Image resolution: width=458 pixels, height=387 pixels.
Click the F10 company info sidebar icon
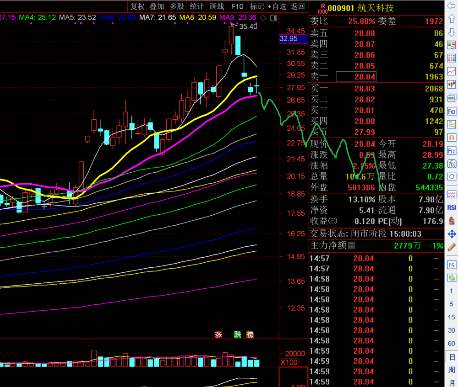point(452,111)
